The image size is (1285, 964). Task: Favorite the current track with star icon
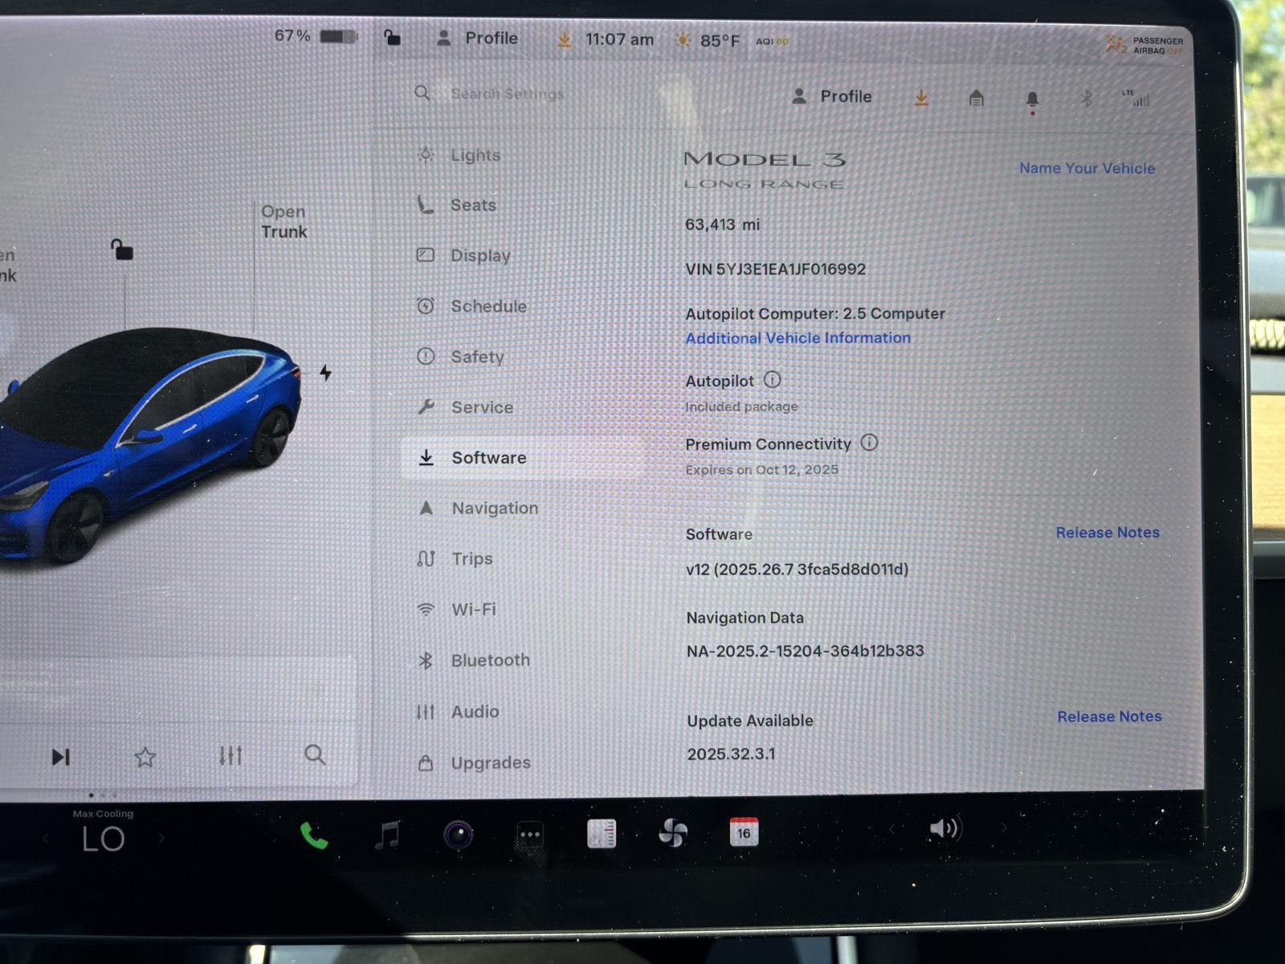pyautogui.click(x=145, y=757)
